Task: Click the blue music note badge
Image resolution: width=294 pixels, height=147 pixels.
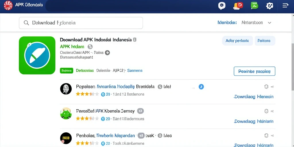Action: pyautogui.click(x=201, y=87)
